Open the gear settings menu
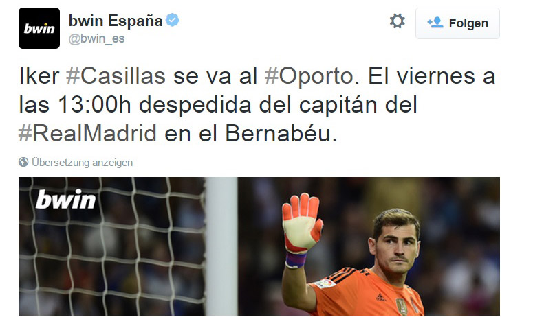The height and width of the screenshot is (317, 544). 397,21
